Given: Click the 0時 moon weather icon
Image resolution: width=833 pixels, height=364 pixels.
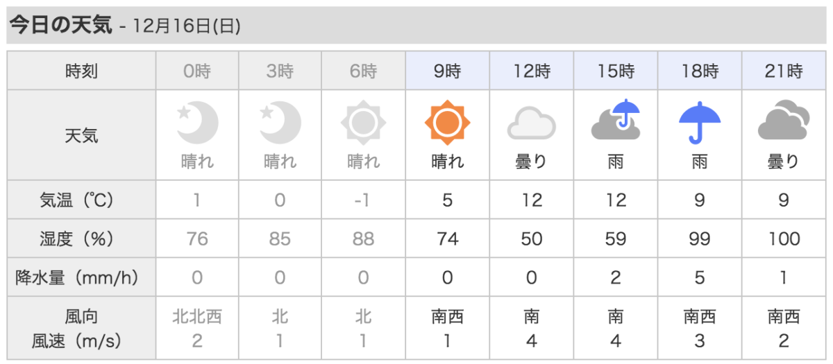Looking at the screenshot, I should coord(197,123).
